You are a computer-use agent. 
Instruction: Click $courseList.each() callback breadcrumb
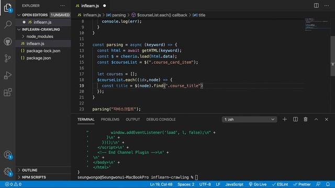(162, 15)
